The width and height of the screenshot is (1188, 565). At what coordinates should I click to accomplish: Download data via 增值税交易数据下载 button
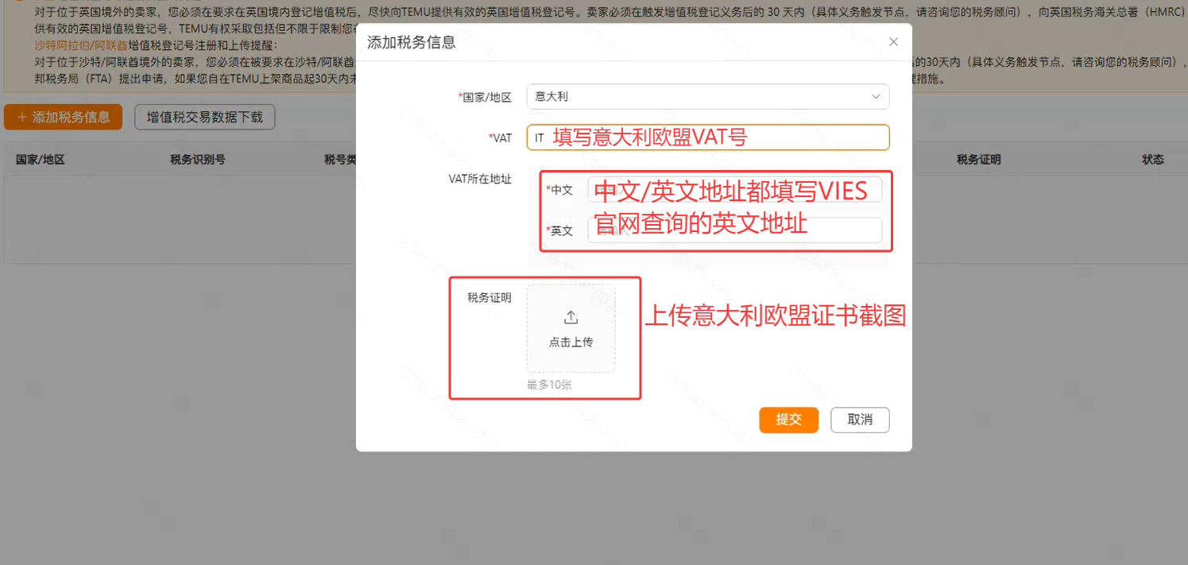[204, 117]
